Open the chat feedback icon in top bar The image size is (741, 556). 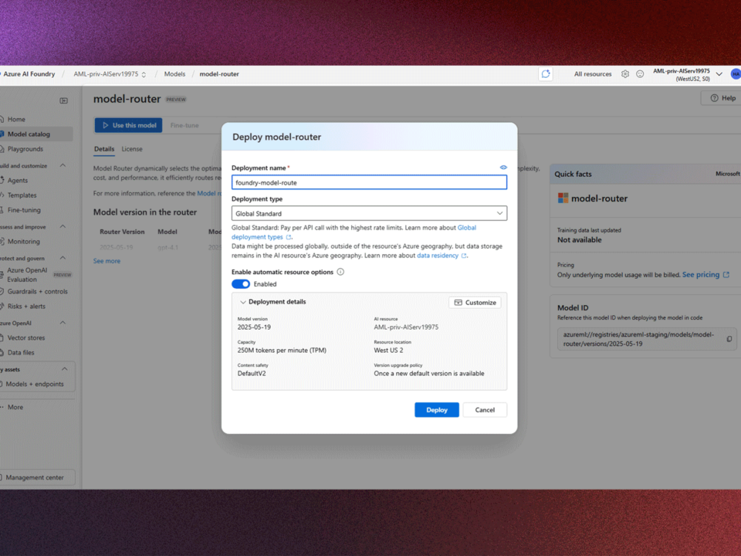[546, 74]
